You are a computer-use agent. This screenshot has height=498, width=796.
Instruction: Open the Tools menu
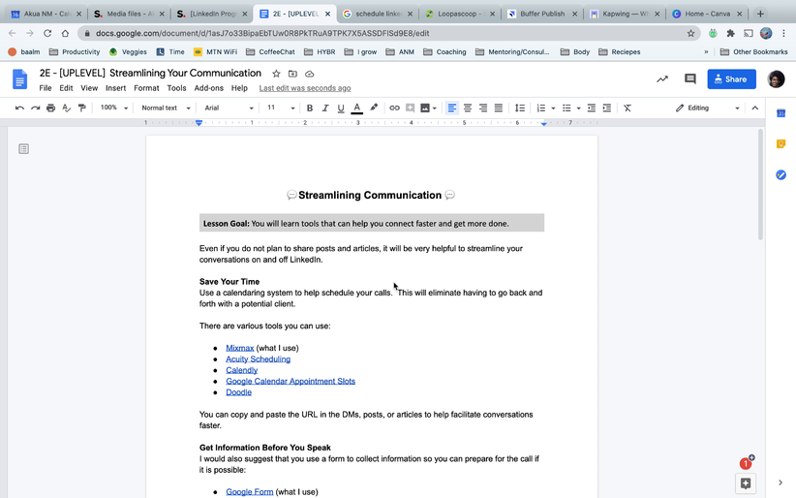[x=176, y=88]
